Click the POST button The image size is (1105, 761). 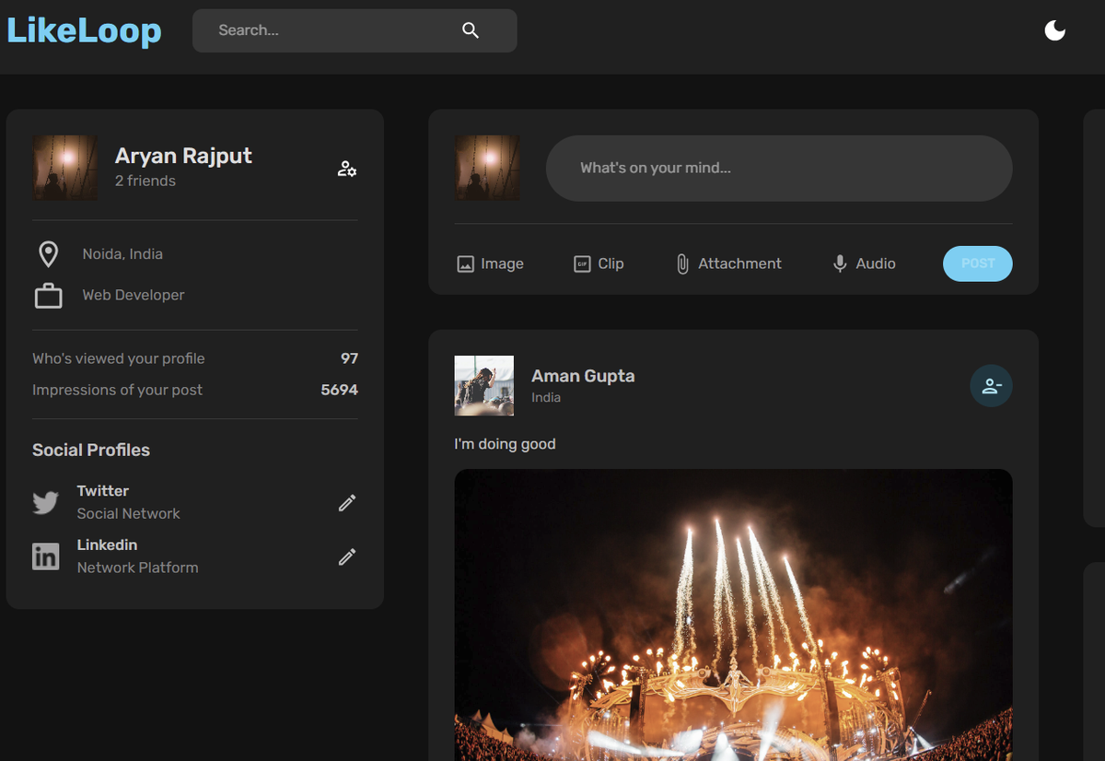(978, 263)
